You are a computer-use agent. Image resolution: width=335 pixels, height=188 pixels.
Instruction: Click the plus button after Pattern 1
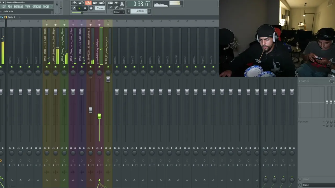point(149,11)
